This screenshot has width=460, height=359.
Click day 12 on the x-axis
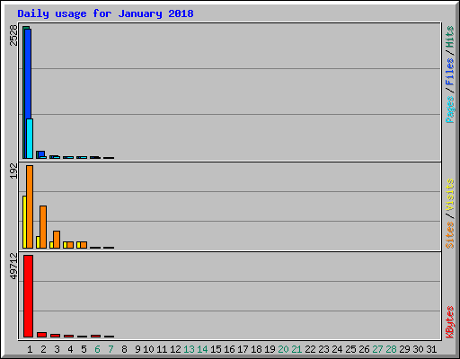(175, 349)
